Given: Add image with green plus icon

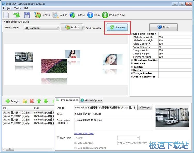Looking at the screenshot, I should point(8,101).
